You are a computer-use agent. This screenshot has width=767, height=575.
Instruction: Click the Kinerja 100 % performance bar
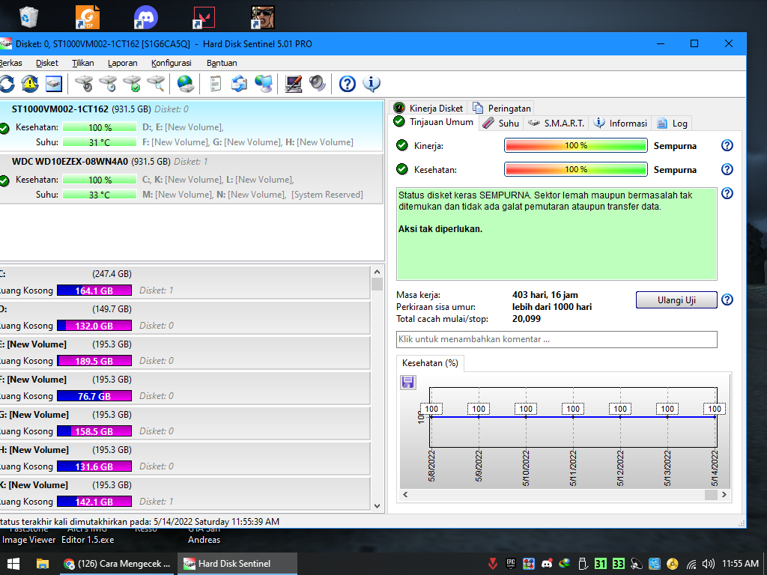point(576,145)
